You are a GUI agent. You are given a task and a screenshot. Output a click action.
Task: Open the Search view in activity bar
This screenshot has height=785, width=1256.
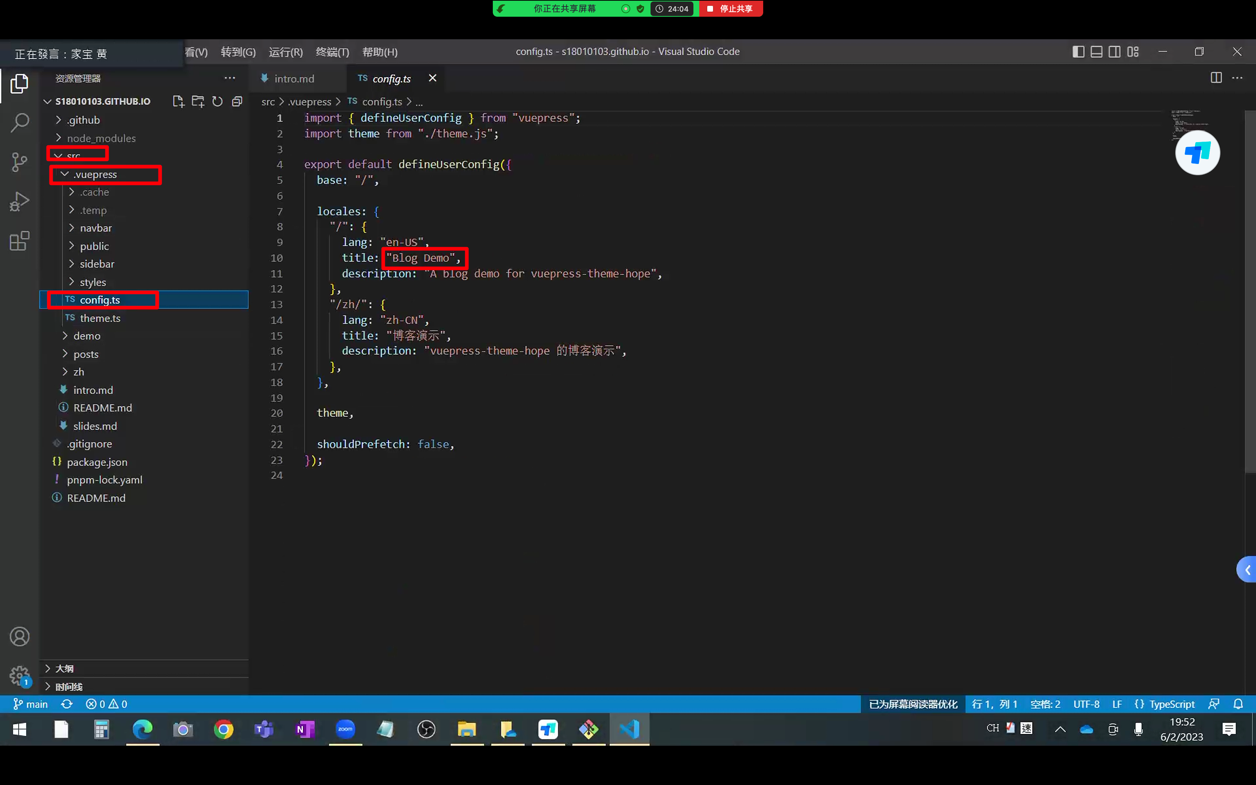pos(19,122)
